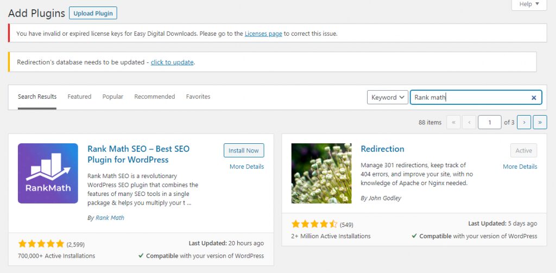
Task: Click the Upload Plugin button
Action: click(93, 14)
